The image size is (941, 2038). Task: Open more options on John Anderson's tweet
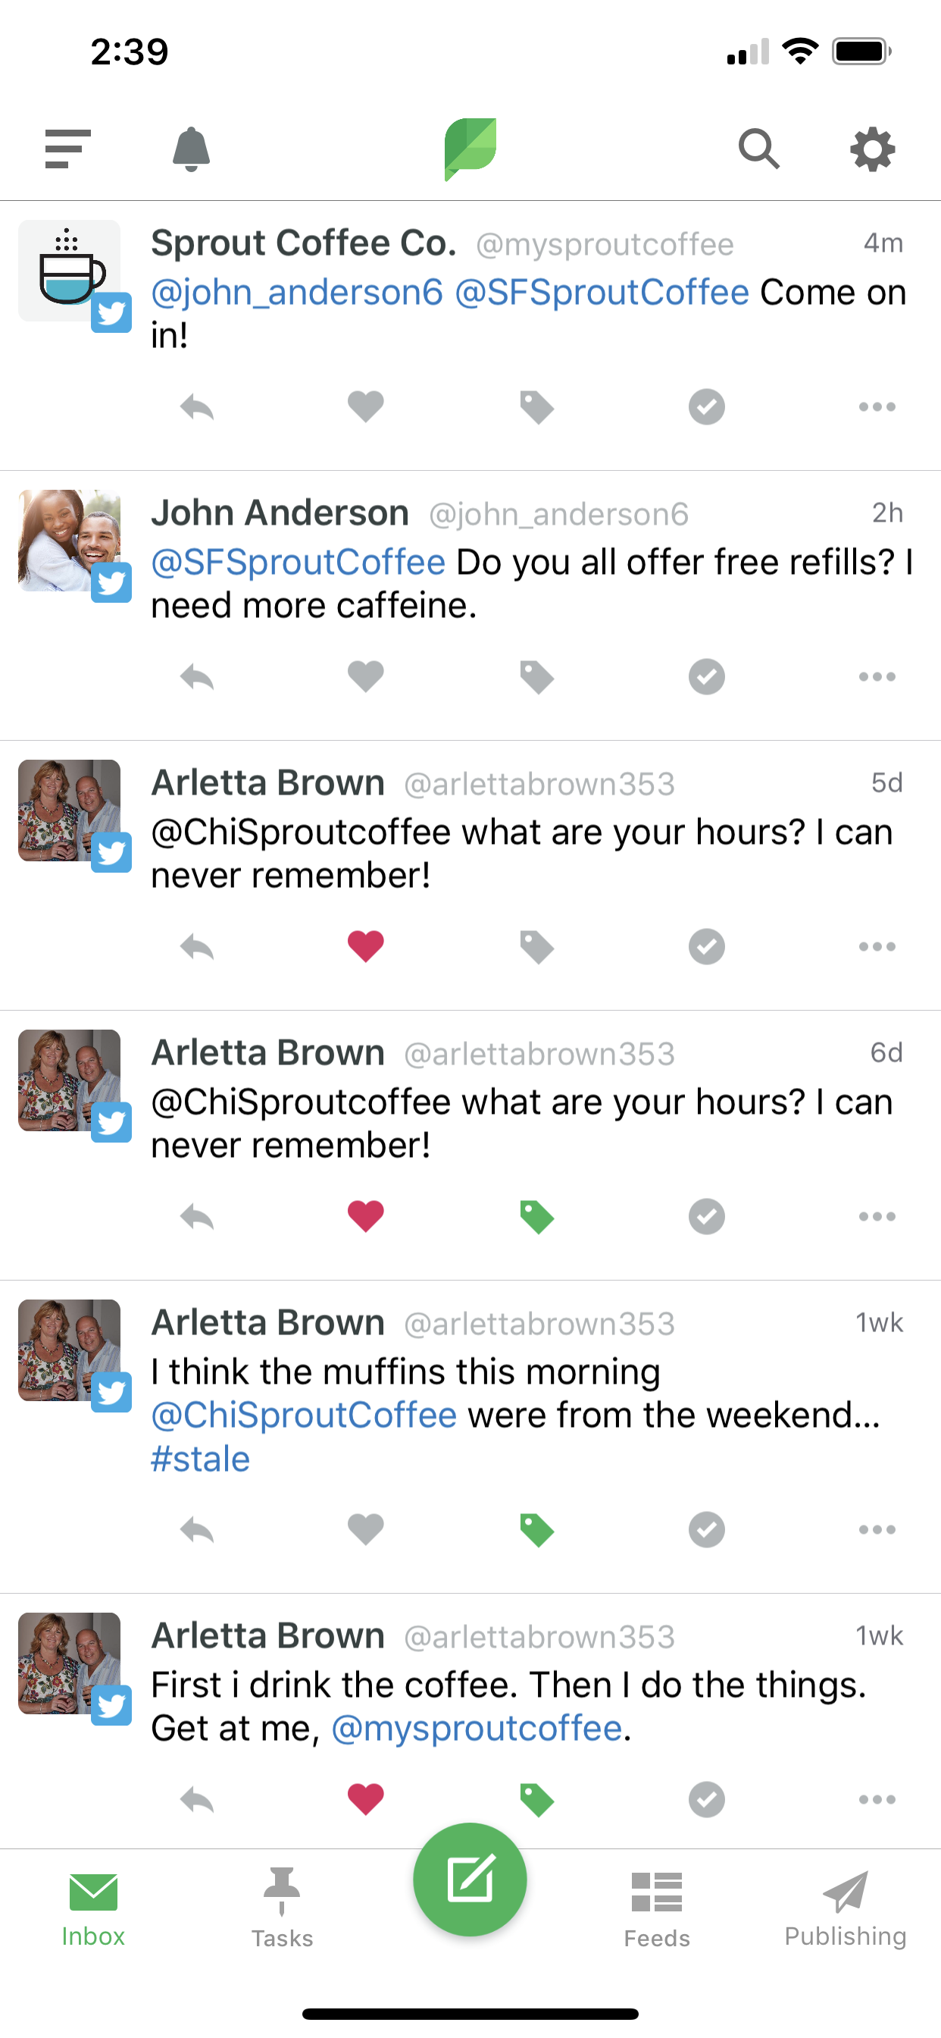click(x=877, y=676)
